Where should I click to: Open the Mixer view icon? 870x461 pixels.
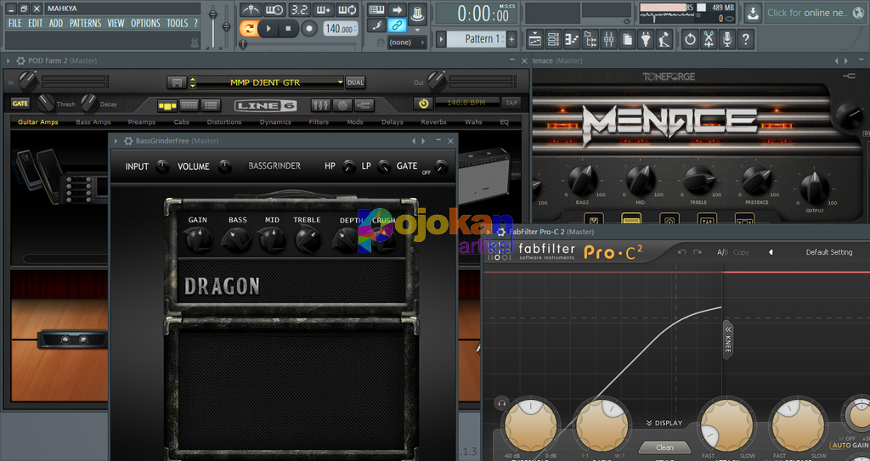pos(608,39)
